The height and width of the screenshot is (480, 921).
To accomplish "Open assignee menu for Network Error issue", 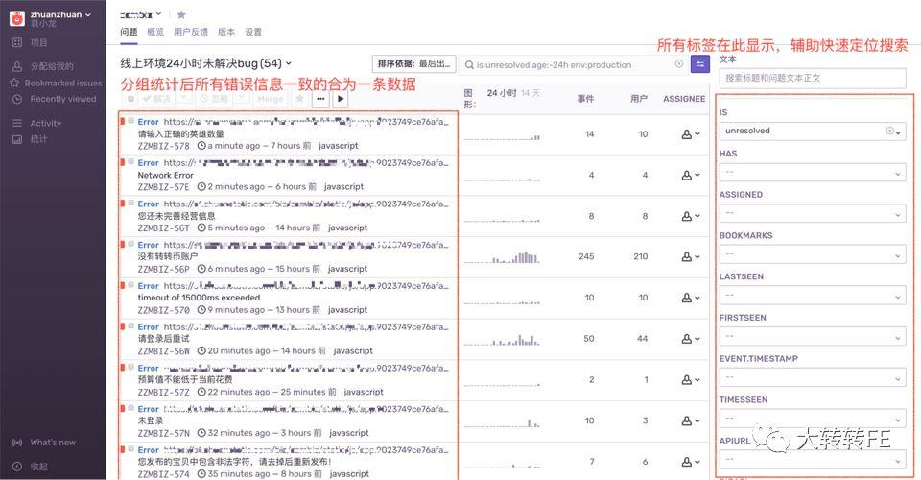I will [x=690, y=175].
